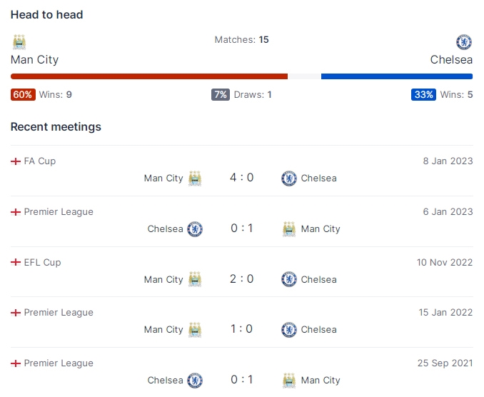Open the 4 : 0 match score

tap(242, 178)
